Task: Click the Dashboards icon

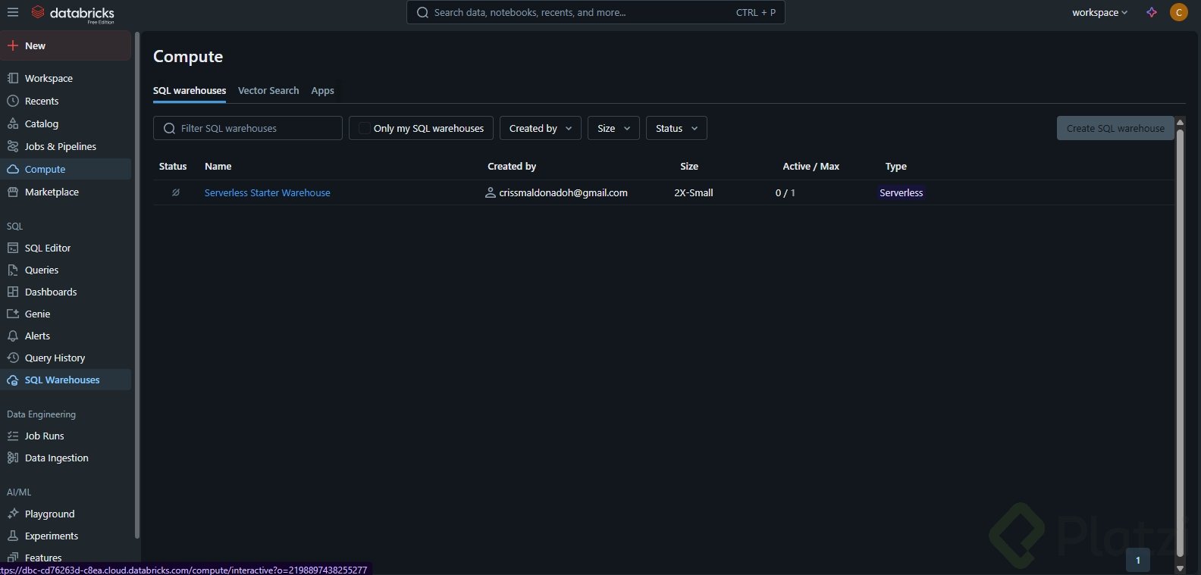Action: click(x=13, y=292)
